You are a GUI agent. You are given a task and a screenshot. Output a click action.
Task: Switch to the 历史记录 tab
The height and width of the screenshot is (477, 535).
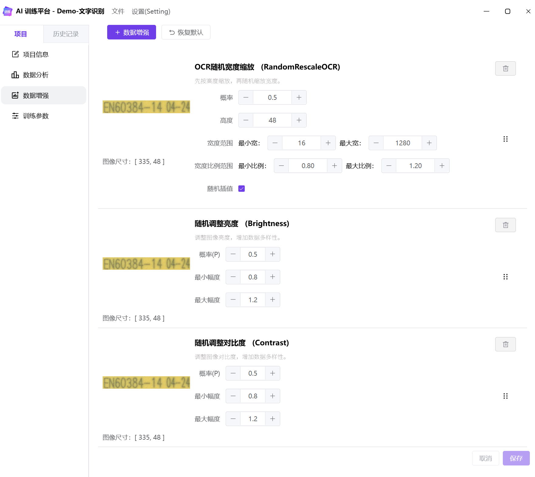coord(66,34)
